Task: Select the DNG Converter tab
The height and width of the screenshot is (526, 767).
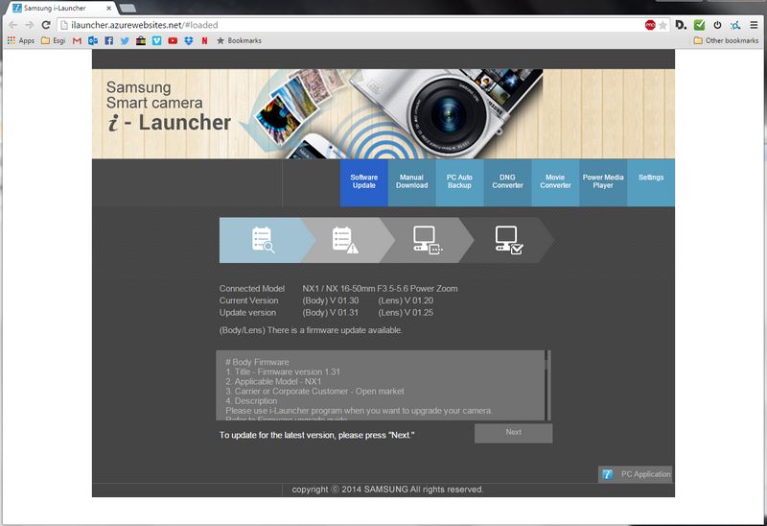Action: (x=507, y=181)
